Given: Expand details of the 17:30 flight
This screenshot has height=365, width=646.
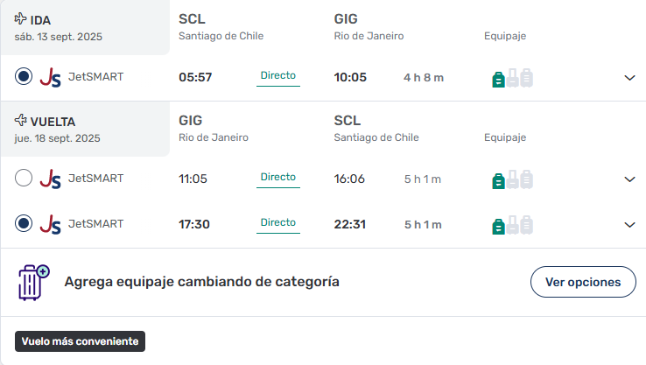Looking at the screenshot, I should pyautogui.click(x=629, y=225).
